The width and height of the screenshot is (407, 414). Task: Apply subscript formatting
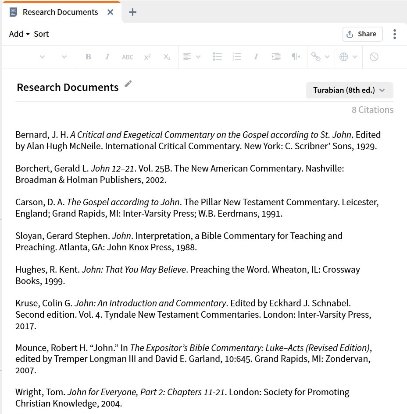[167, 57]
